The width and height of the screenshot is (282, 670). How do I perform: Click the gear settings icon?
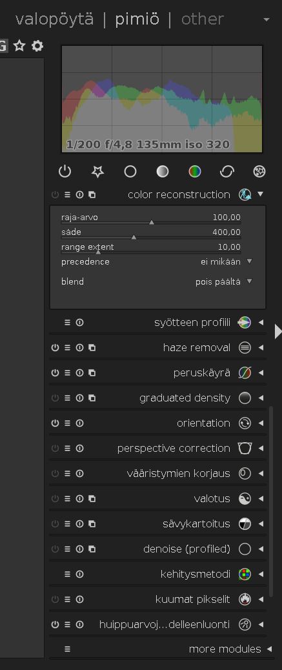[x=37, y=46]
